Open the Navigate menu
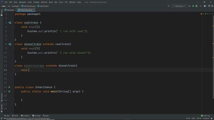This screenshot has width=214, height=120. [x=22, y=2]
